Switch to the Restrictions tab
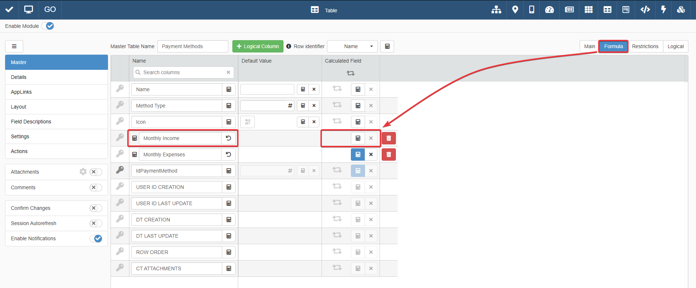This screenshot has height=288, width=696. pos(645,46)
